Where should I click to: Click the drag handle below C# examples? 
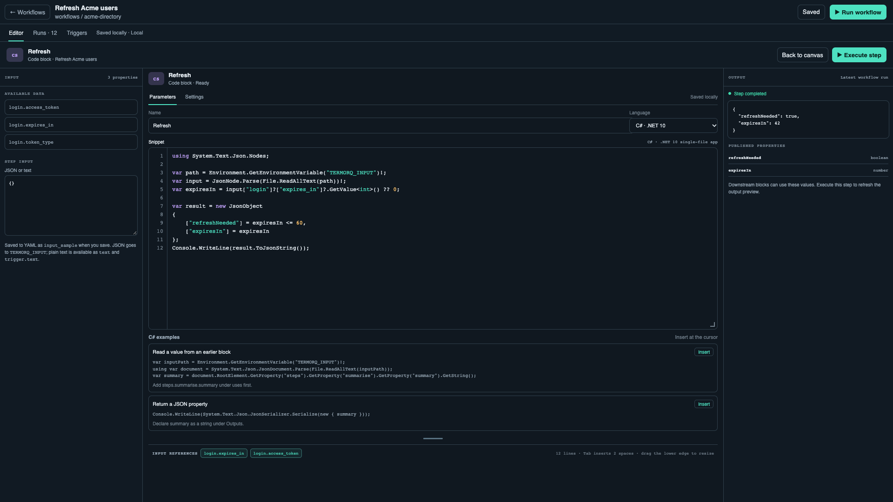pos(433,438)
